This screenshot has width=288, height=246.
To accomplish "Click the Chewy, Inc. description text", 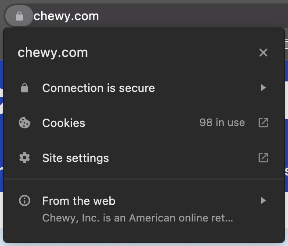I will tap(137, 218).
